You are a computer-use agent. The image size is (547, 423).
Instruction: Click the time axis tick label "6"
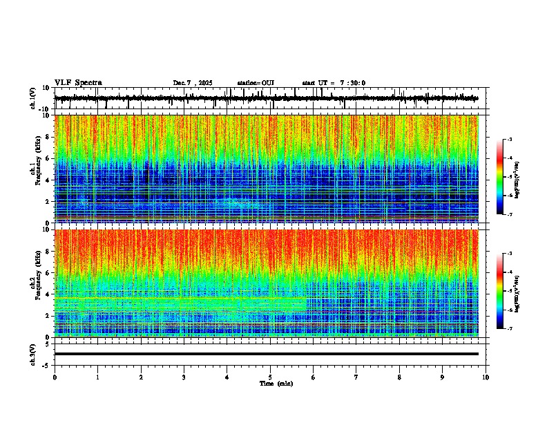coord(314,377)
